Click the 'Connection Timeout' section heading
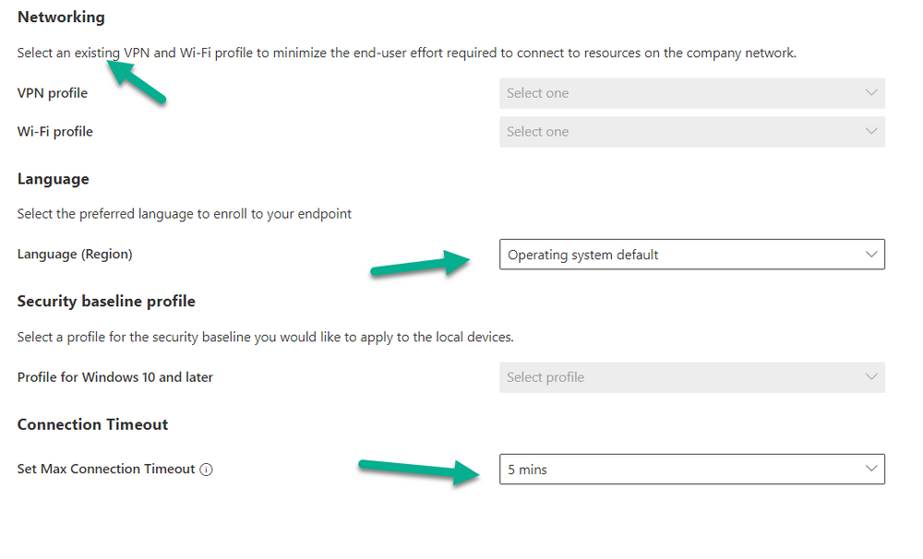 pos(92,425)
